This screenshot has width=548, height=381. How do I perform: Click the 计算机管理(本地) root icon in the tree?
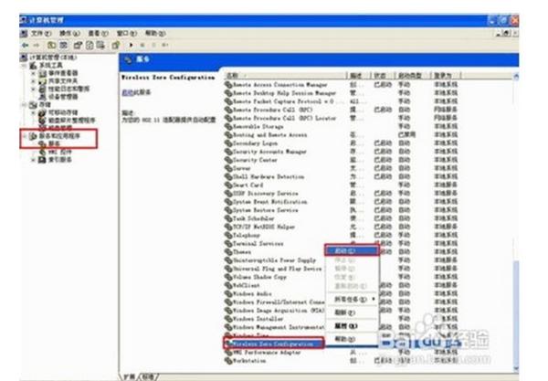24,58
